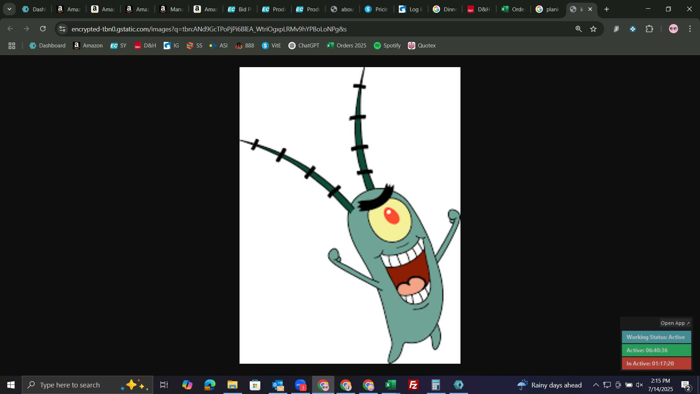Open the zoom magnifier in address bar
Viewport: 700px width, 394px height.
pos(579,29)
